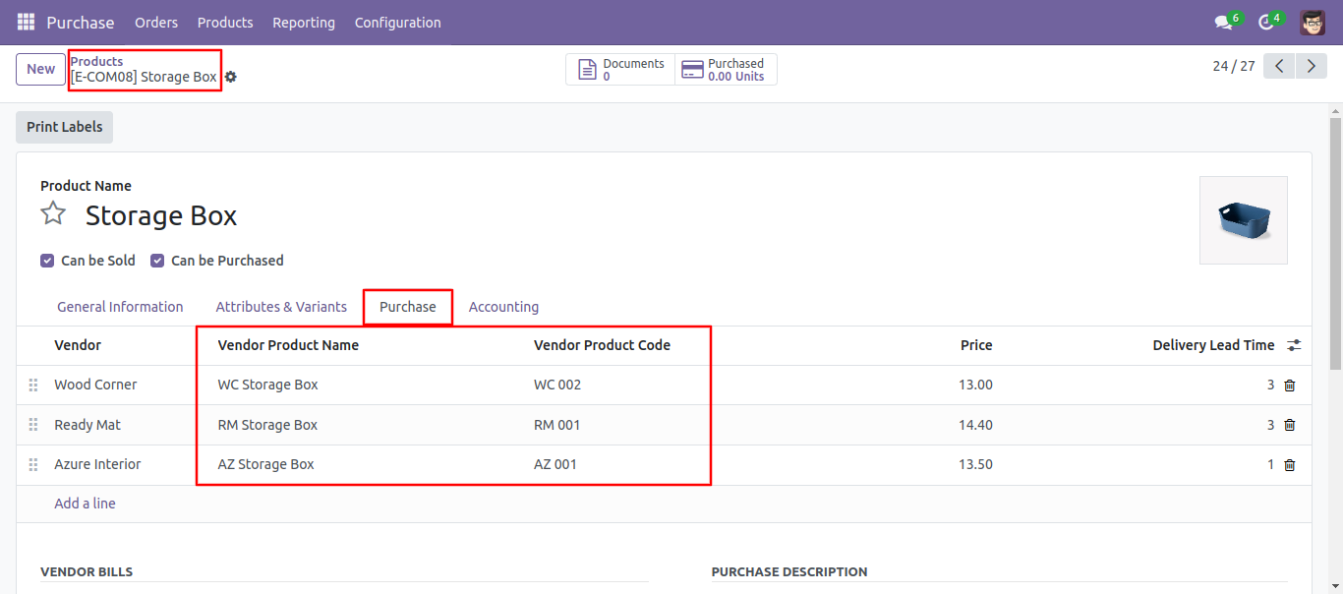Click drag handle for Ready Mat row
Screen dimensions: 1343x594
[x=32, y=425]
